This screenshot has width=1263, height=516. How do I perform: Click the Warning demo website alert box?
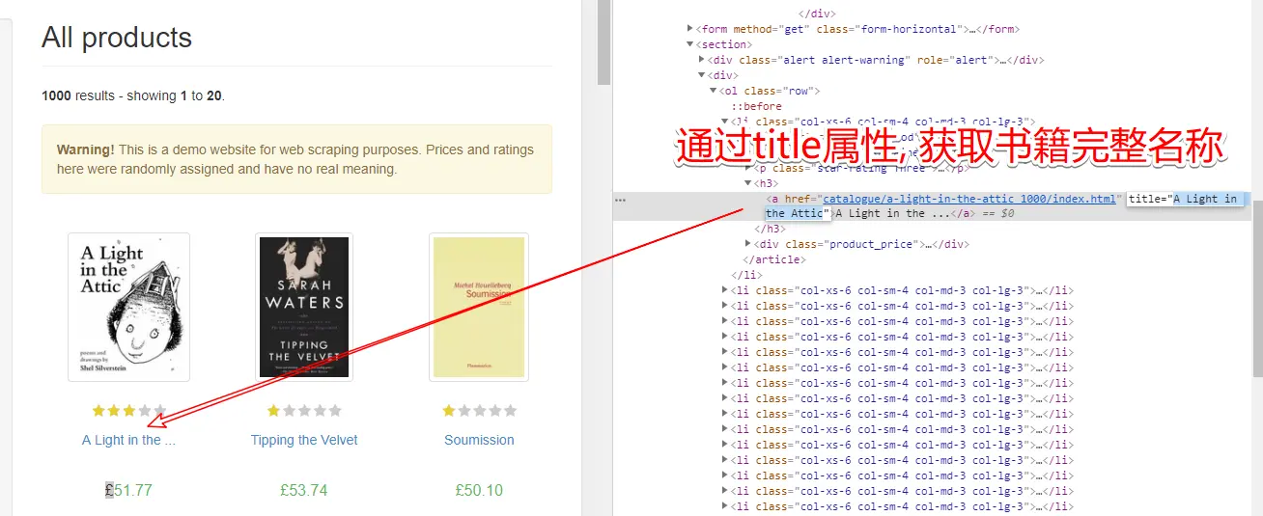point(296,159)
